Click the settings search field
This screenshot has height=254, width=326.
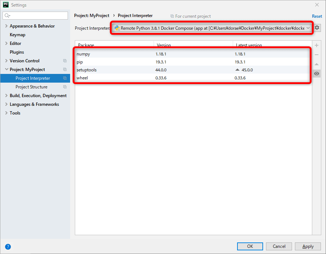(35, 16)
